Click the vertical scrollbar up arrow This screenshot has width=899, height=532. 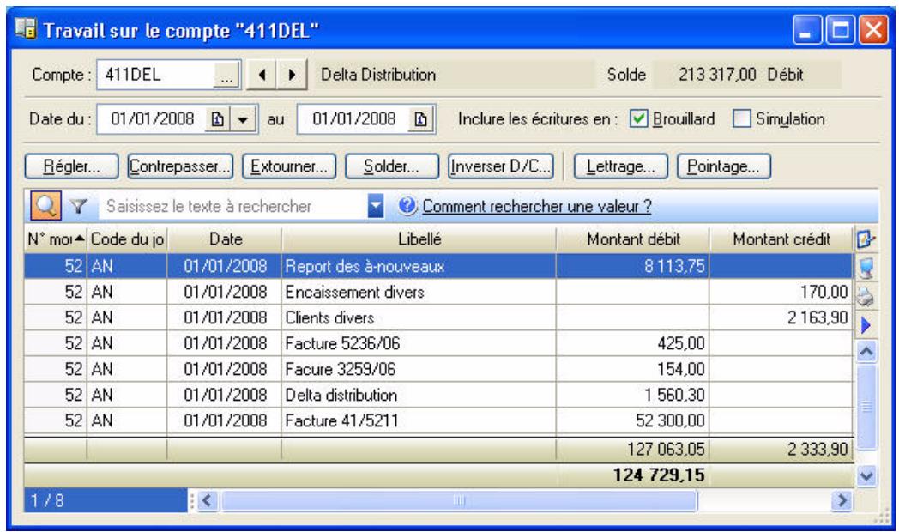866,351
